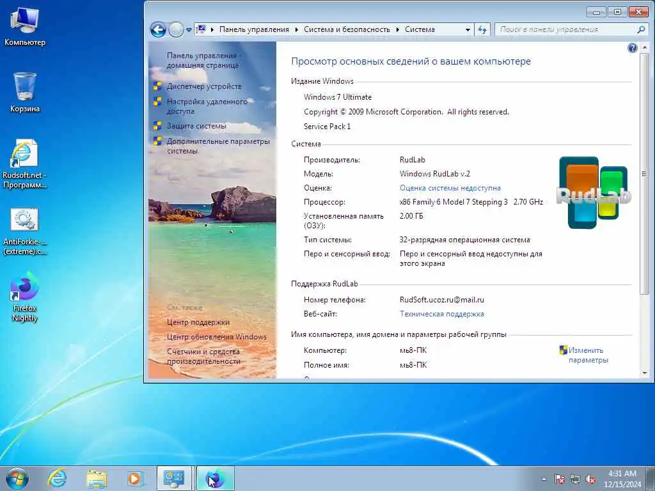Open Дополнительные параметры системы link
Image resolution: width=655 pixels, height=491 pixels.
tap(218, 146)
